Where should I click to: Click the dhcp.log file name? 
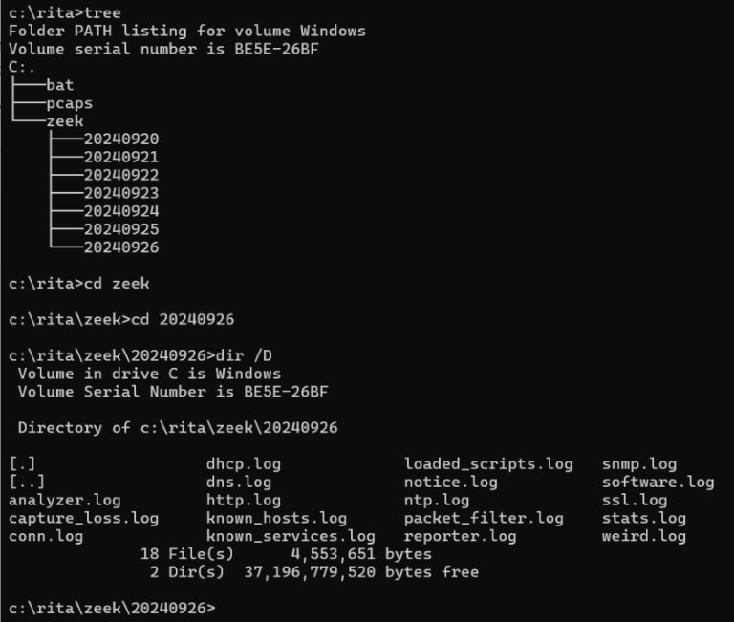click(244, 464)
